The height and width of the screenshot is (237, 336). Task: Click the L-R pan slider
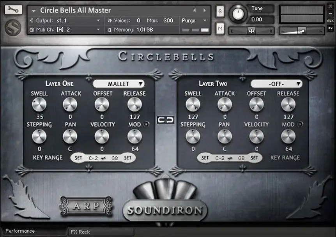tap(251, 31)
